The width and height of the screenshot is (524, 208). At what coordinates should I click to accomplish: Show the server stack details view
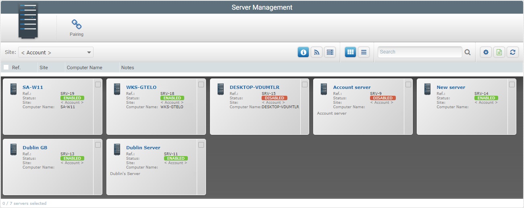click(x=330, y=52)
